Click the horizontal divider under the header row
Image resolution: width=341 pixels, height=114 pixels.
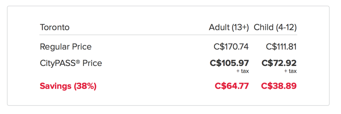click(x=168, y=35)
